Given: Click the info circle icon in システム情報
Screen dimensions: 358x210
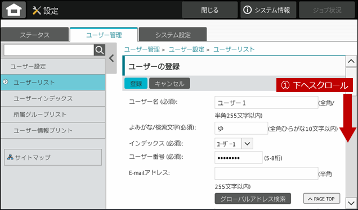Looking at the screenshot, I should pos(247,10).
